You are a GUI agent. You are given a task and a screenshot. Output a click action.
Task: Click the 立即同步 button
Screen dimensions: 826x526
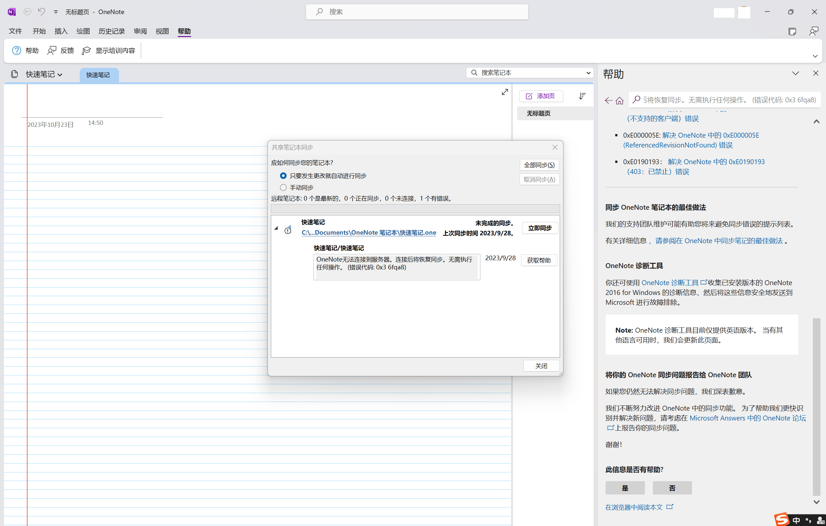tap(540, 228)
